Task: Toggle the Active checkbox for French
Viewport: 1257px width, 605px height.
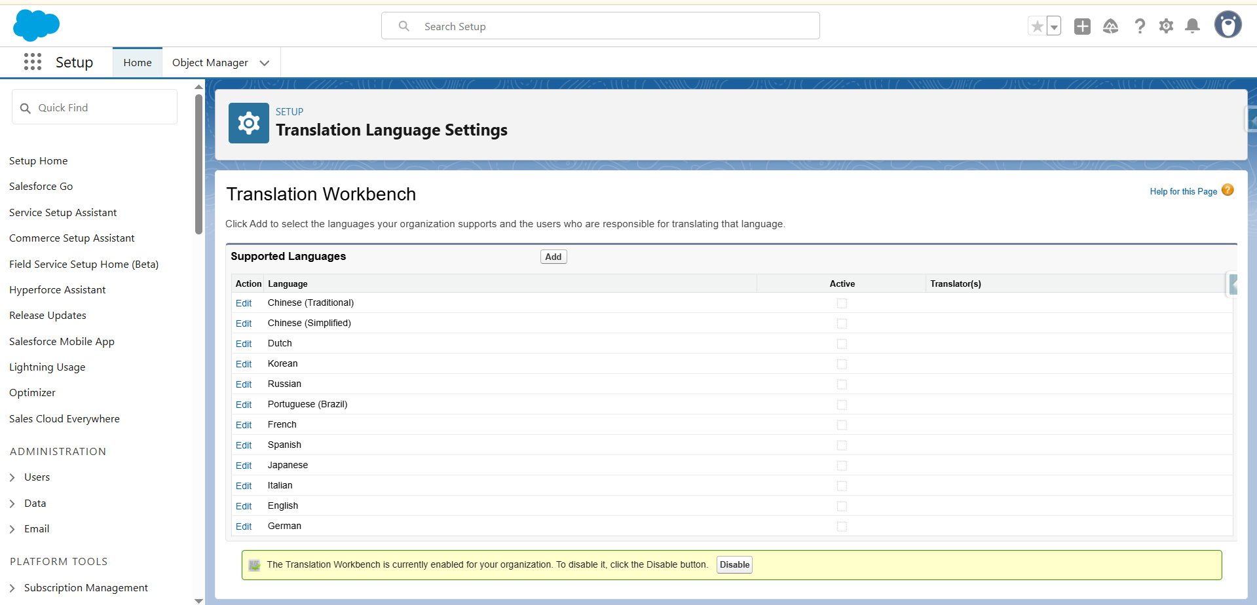Action: tap(842, 425)
